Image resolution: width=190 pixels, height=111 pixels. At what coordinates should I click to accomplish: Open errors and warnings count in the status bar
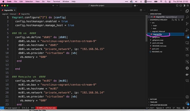tap(25, 108)
